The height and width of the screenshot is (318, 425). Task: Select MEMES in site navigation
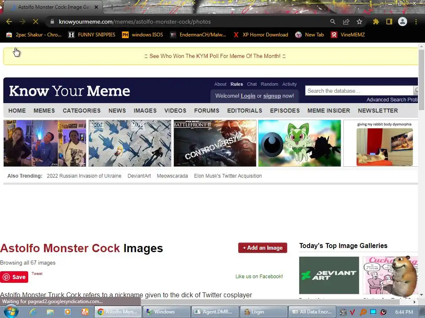[44, 111]
